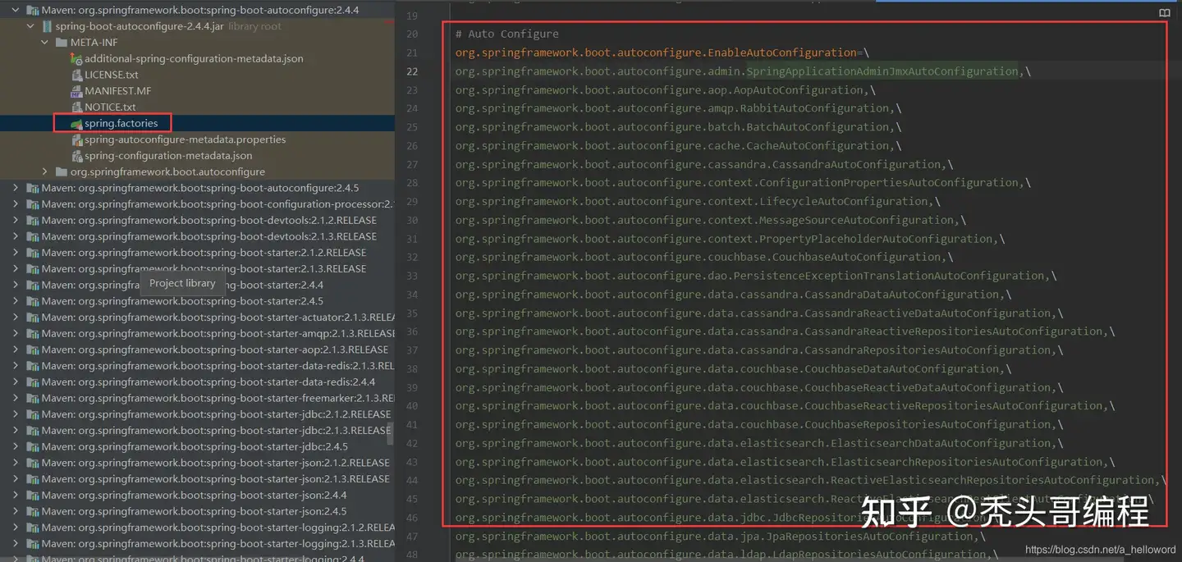Click library icon of spring-boot-devtools:2.1.2.RELEASE
The height and width of the screenshot is (562, 1182).
pos(32,221)
